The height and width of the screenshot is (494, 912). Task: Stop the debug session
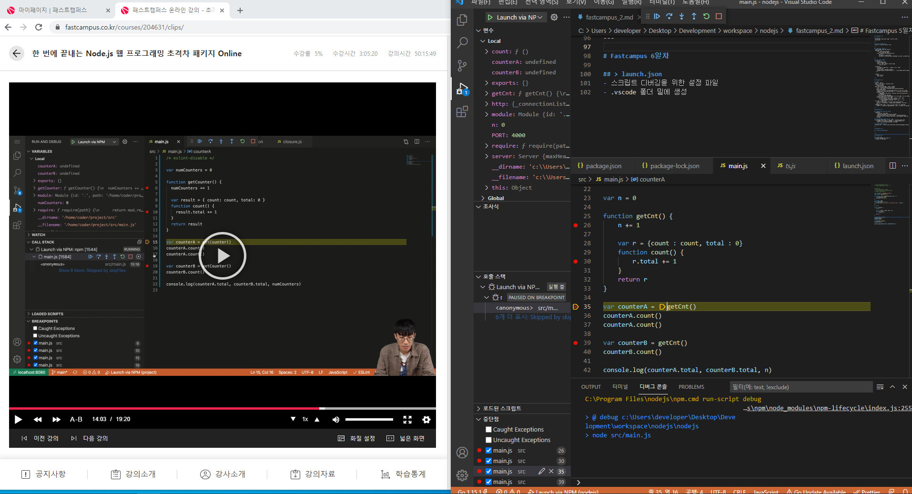719,17
